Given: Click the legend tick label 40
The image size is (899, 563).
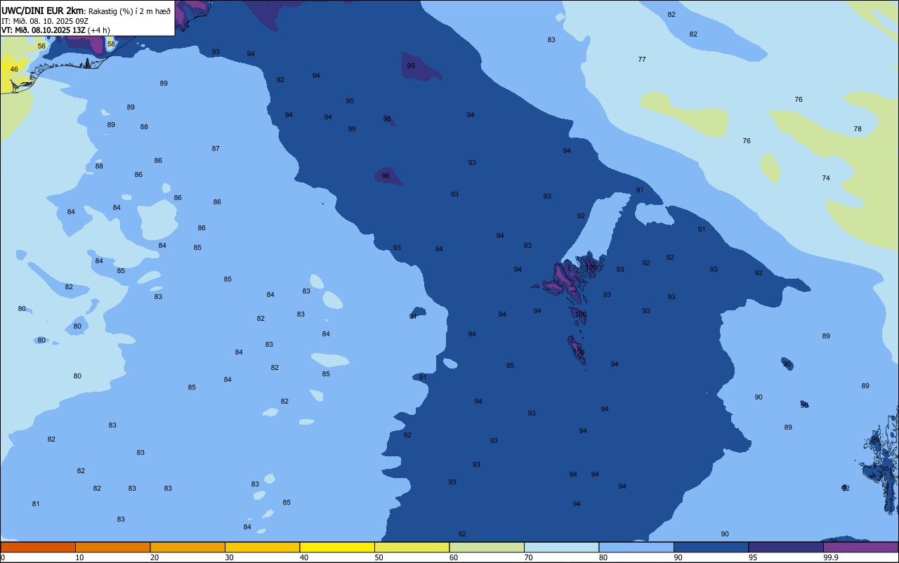Looking at the screenshot, I should 304,557.
